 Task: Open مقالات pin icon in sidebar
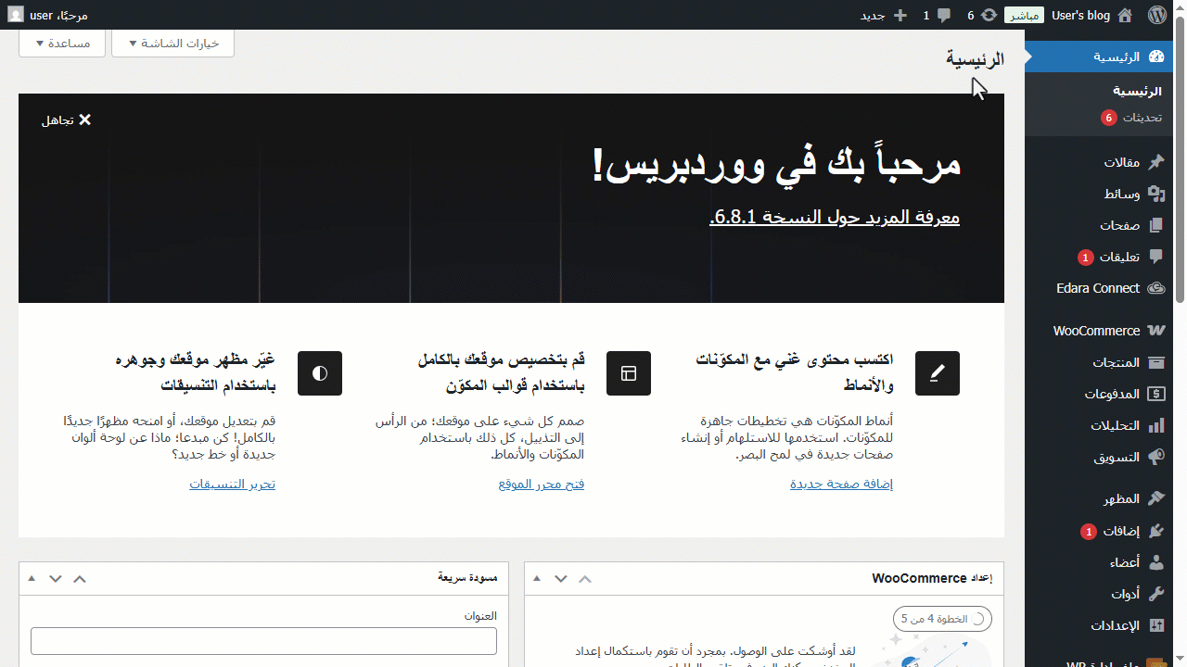pyautogui.click(x=1155, y=162)
